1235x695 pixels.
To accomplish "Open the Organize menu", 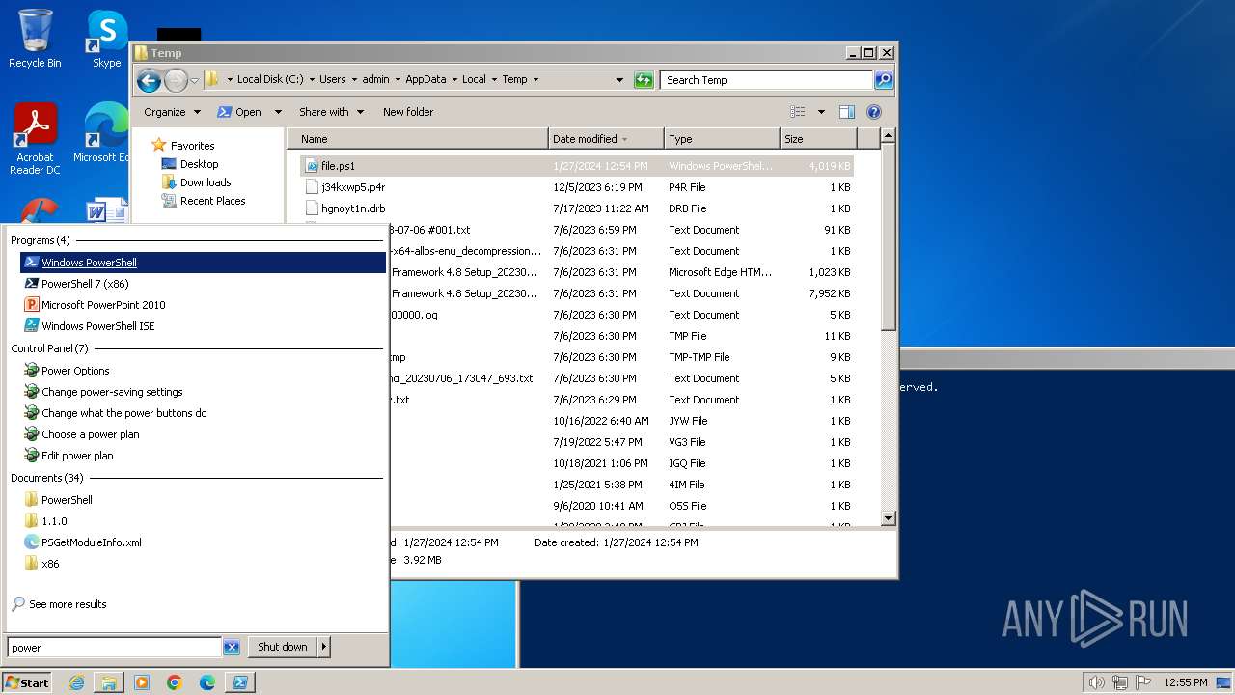I will [x=172, y=112].
